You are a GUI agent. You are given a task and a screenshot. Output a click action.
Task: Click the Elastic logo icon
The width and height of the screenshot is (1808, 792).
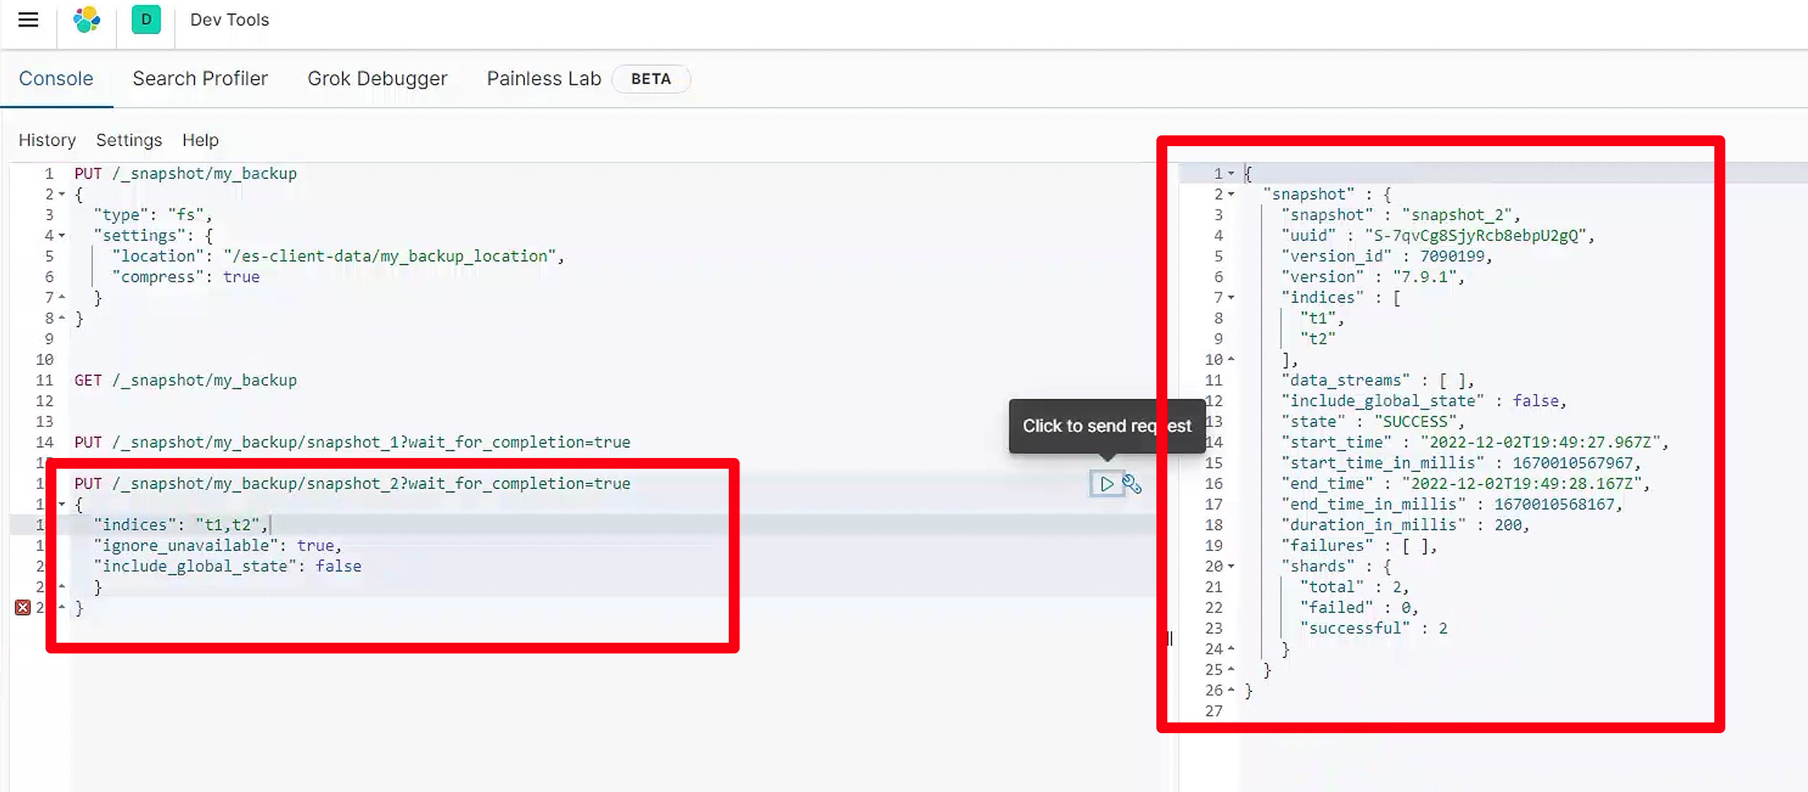pos(86,20)
